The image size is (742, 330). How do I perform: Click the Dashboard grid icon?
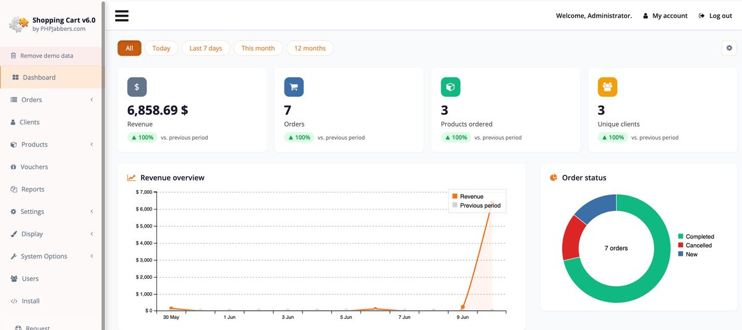[x=15, y=77]
